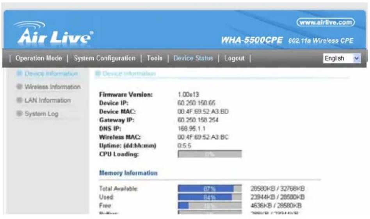Click the 802.11a Wireless CPE text
370x219 pixels.
tap(321, 41)
